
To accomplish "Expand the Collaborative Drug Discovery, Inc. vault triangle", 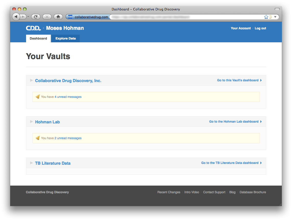I will click(31, 81).
